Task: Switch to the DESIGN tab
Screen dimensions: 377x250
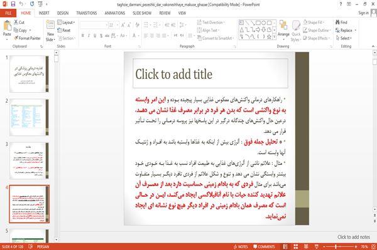Action: pos(62,13)
